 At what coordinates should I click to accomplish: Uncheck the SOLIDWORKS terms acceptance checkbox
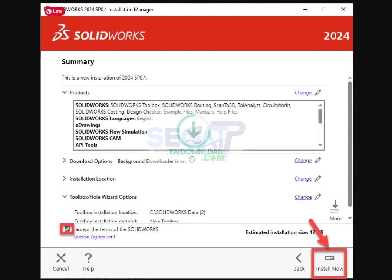pyautogui.click(x=67, y=229)
